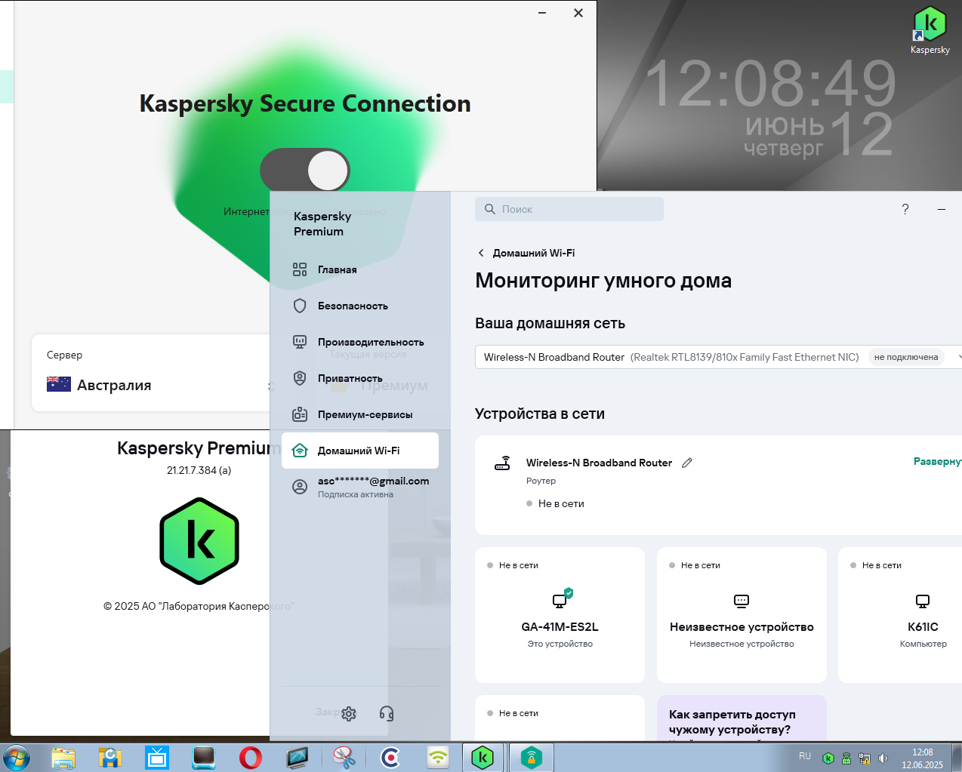Click into the Поиск search field
Image resolution: width=962 pixels, height=772 pixels.
pos(569,209)
